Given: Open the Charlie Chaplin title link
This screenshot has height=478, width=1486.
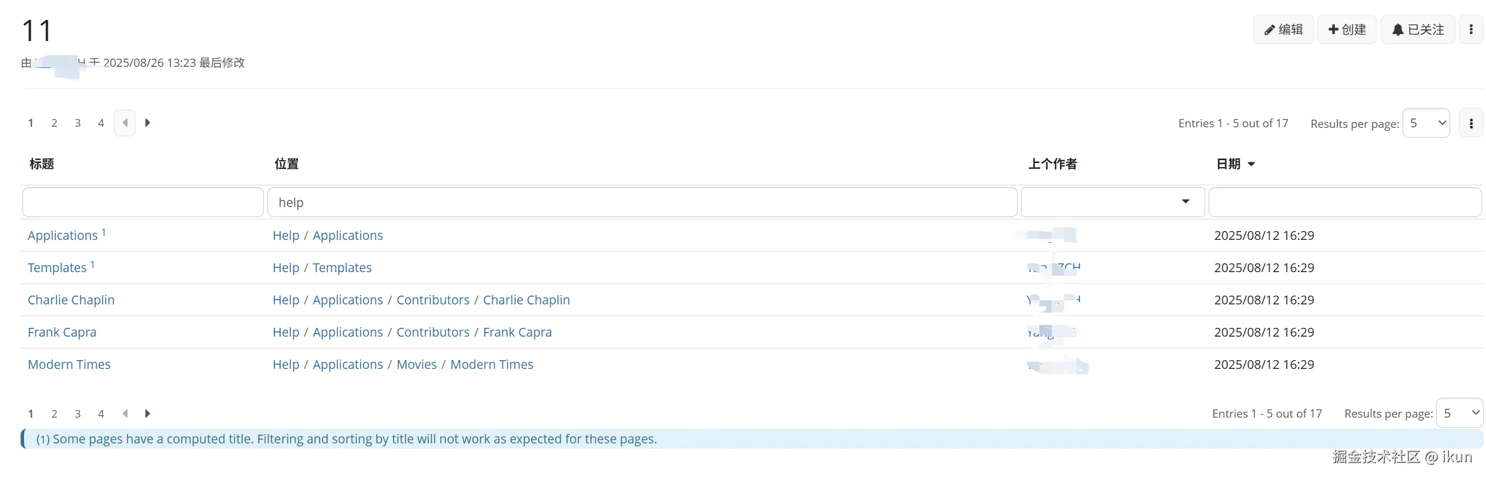Looking at the screenshot, I should click(x=71, y=300).
